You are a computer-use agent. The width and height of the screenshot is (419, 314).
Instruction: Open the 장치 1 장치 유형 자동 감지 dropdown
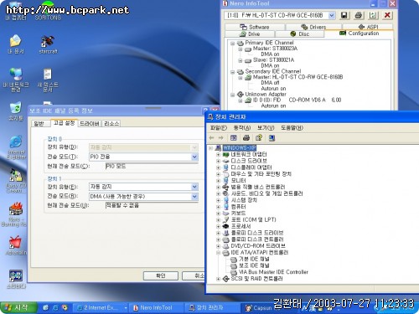pos(194,187)
